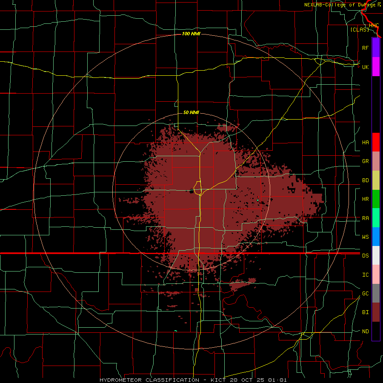Pick the HR green legend swatch
The height and width of the screenshot is (383, 383).
click(x=376, y=199)
